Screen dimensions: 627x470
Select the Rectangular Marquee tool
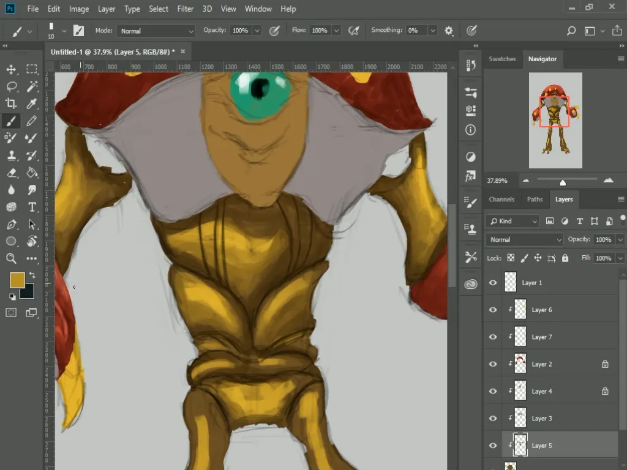coord(32,69)
